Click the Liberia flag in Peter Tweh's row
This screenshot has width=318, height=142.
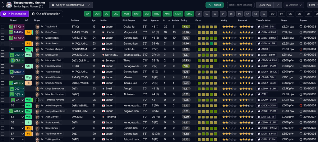tap(103, 32)
